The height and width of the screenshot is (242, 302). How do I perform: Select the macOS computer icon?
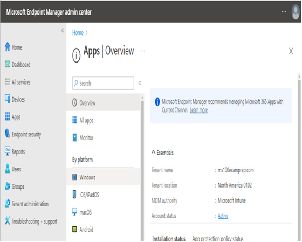tap(74, 212)
